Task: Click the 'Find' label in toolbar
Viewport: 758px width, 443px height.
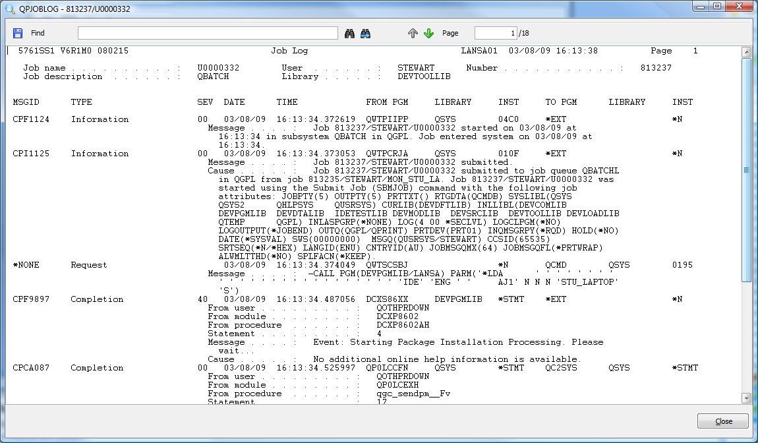Action: click(38, 33)
